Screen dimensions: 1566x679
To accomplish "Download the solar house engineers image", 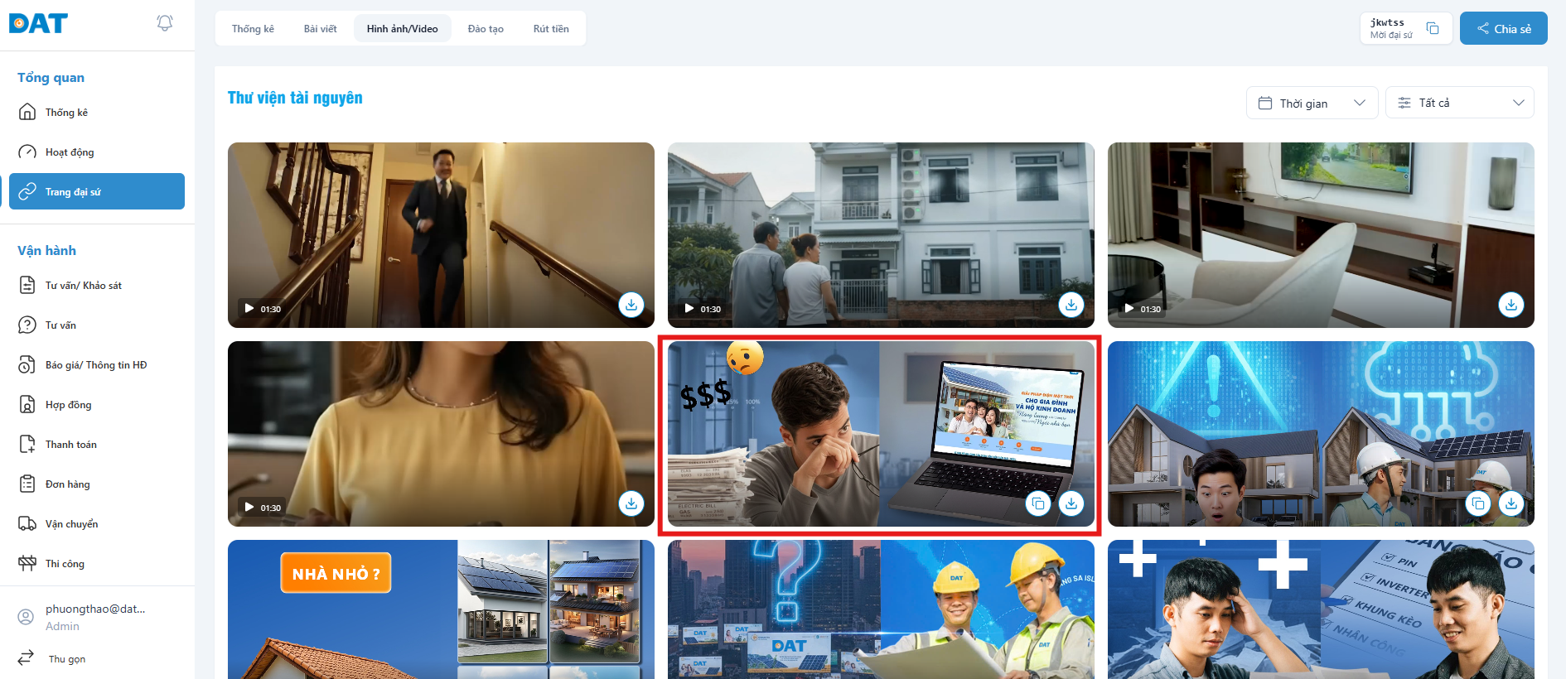I will (1511, 503).
